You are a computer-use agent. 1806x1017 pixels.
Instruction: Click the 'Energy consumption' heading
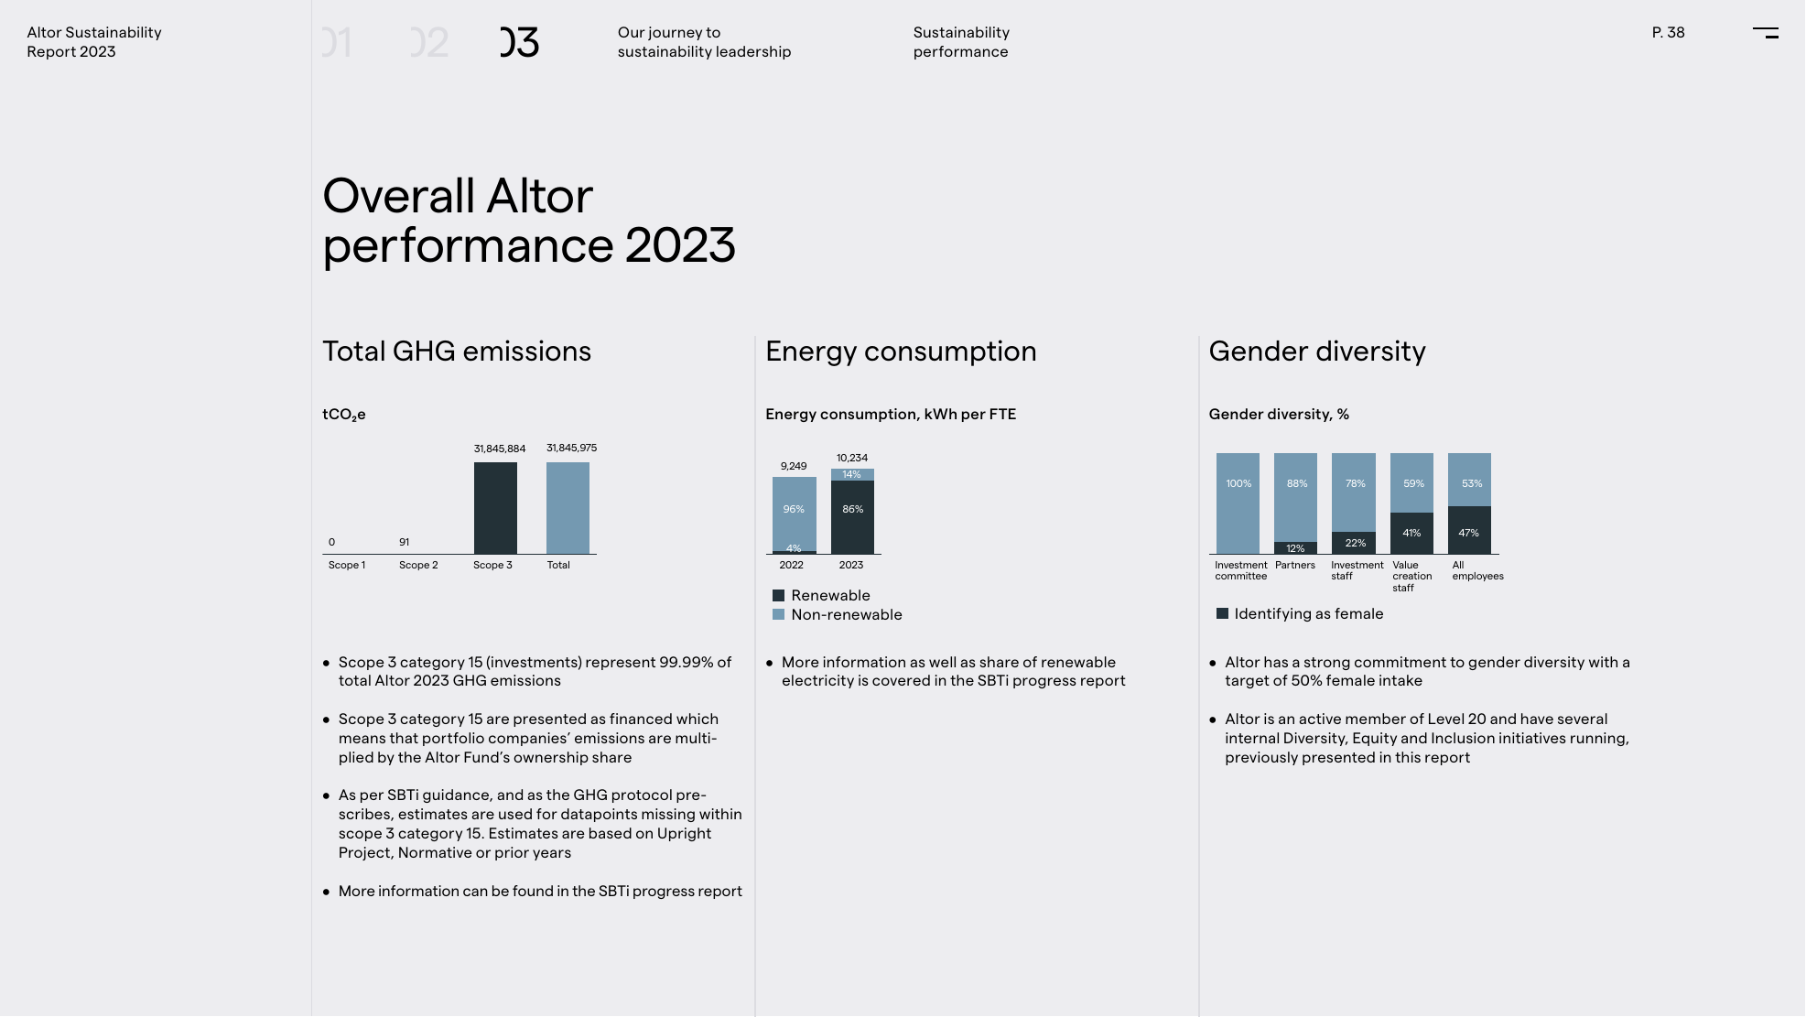[x=901, y=352]
